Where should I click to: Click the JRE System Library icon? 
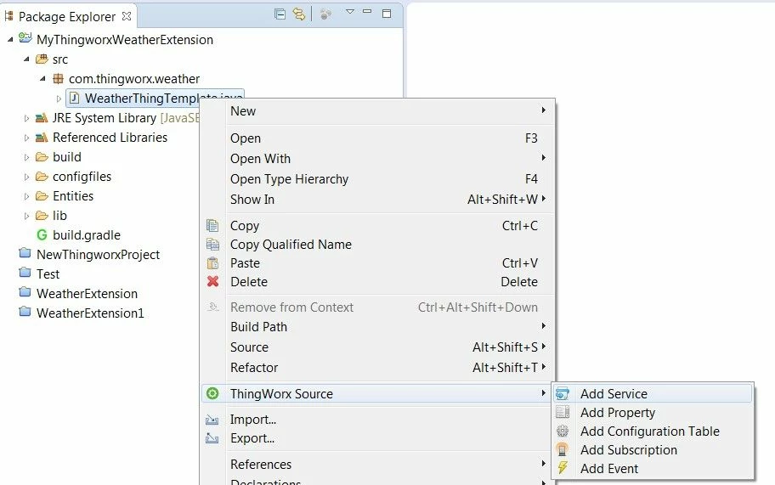tap(42, 117)
